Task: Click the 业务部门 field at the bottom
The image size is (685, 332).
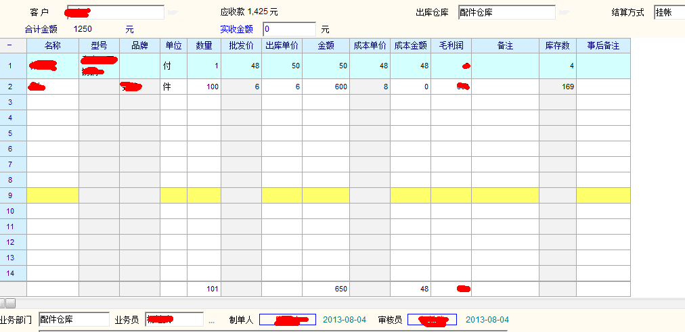Action: pos(74,320)
